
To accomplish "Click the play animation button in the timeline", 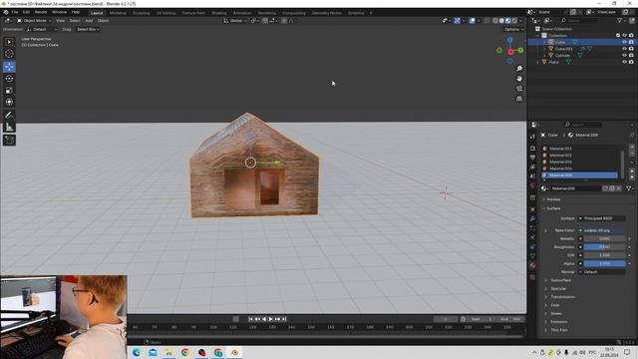I will tap(270, 319).
